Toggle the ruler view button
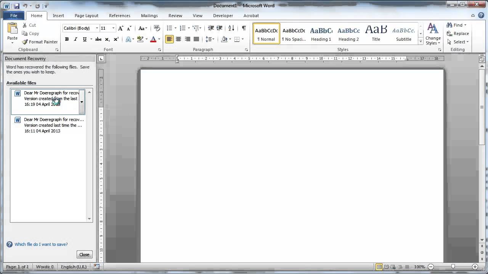Screen dimensions: 488x274 (482, 59)
